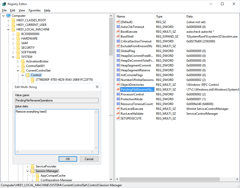Select the CriticalSectionTimeout value
This screenshot has width=240, height=188.
click(x=136, y=41)
